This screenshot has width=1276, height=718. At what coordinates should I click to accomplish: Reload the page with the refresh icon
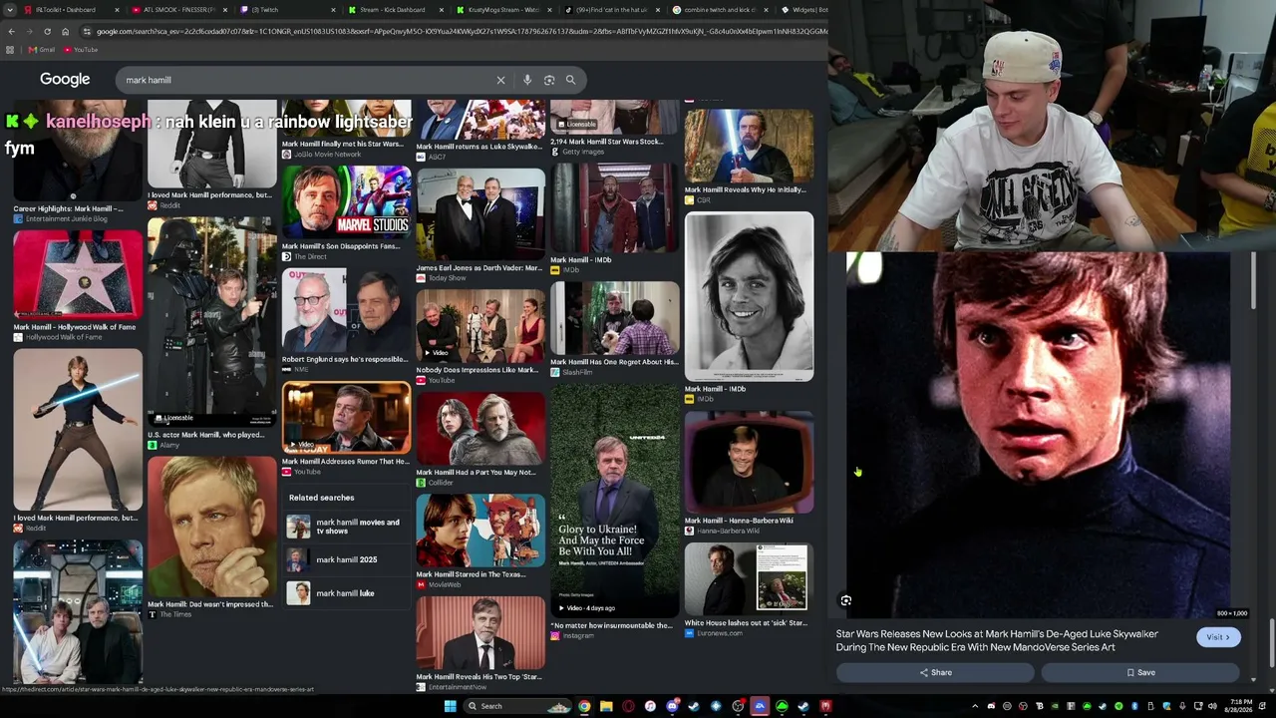47,31
